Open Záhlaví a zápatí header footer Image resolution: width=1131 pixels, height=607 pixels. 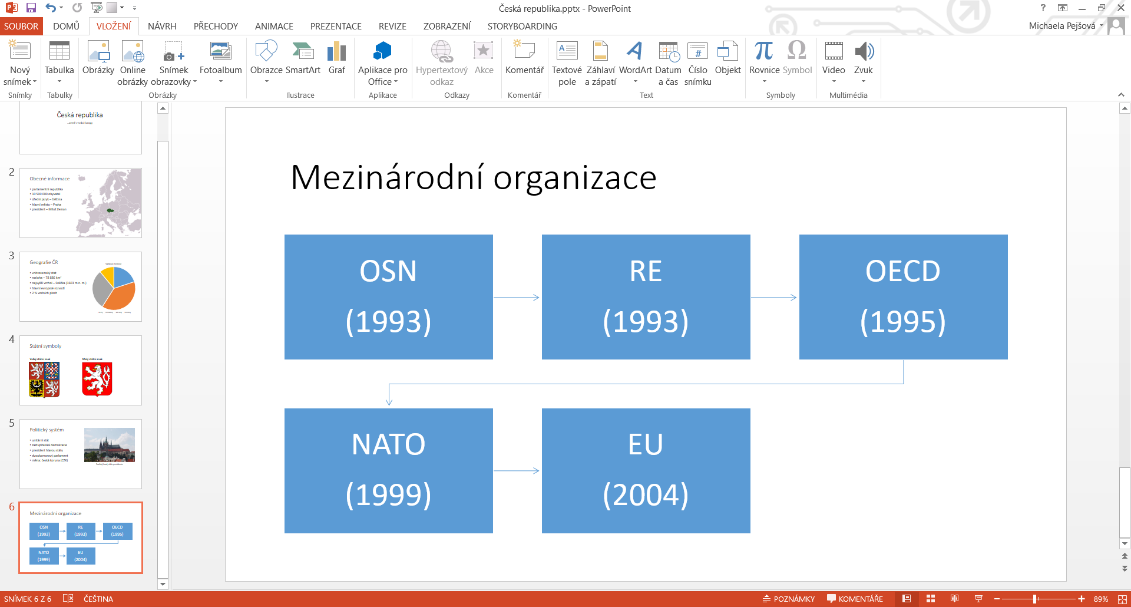pos(600,64)
